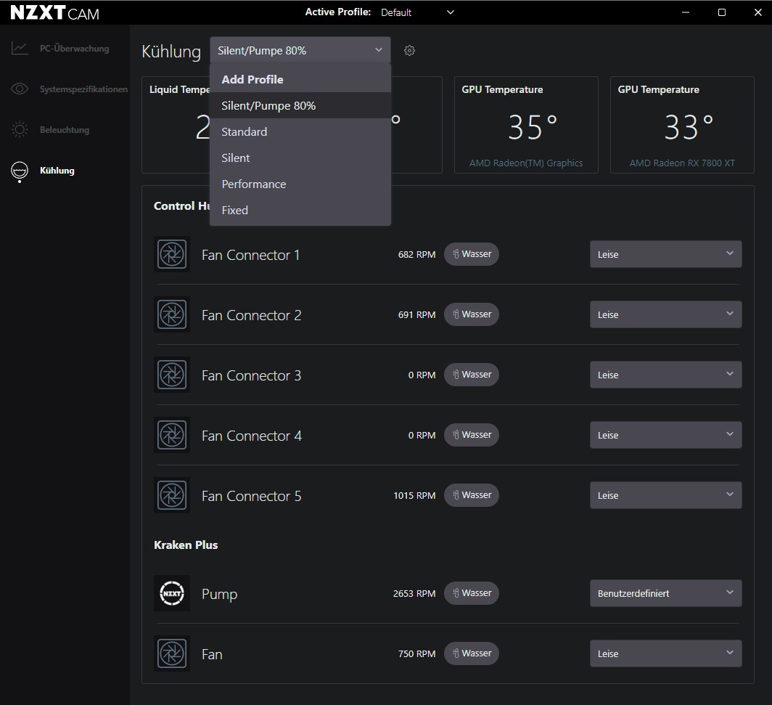
Task: Click the Active Profile label
Action: [338, 12]
